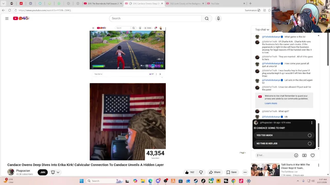This screenshot has width=330, height=185.
Task: Follow the Learn more link in chat
Action: [271, 103]
